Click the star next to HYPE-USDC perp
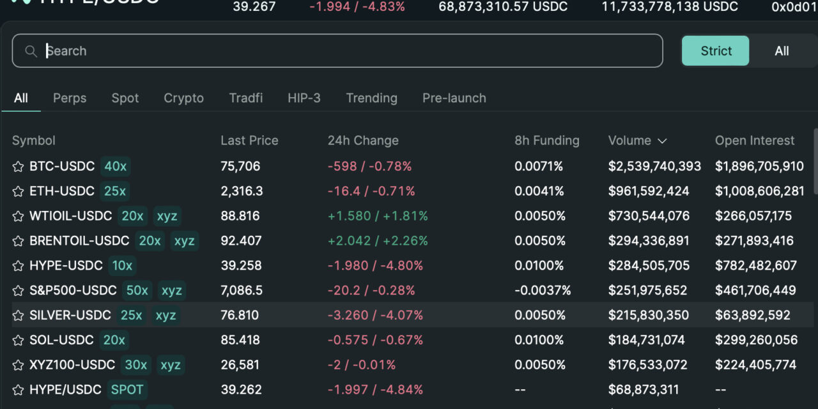 pos(17,265)
